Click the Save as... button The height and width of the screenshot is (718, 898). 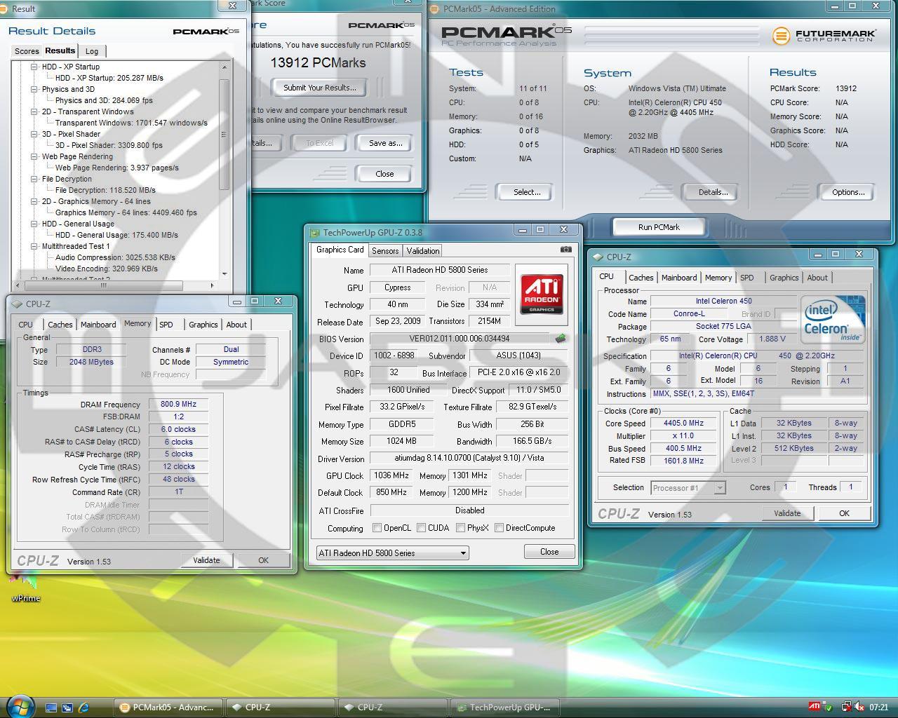[x=386, y=143]
